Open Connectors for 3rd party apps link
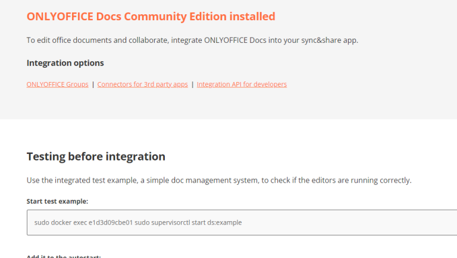This screenshot has width=457, height=258. pos(143,84)
